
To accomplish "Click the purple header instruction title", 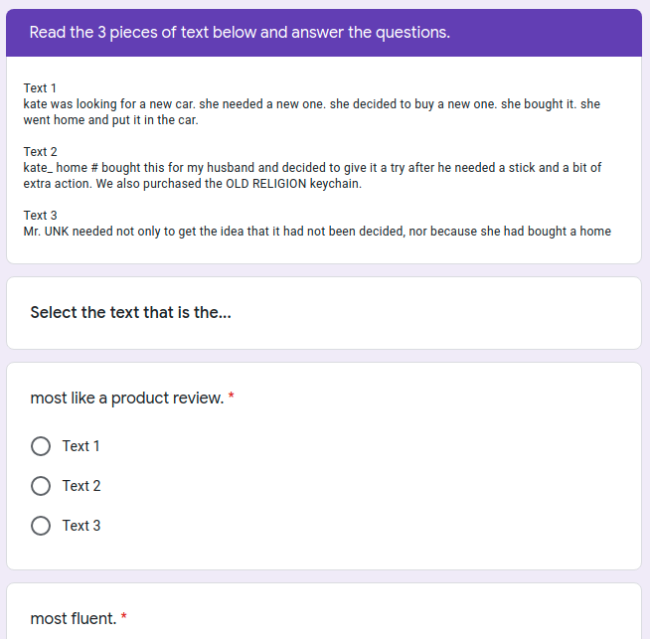I will point(240,33).
